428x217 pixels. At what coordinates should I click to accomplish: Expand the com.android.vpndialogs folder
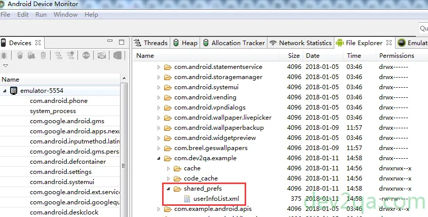coord(159,107)
